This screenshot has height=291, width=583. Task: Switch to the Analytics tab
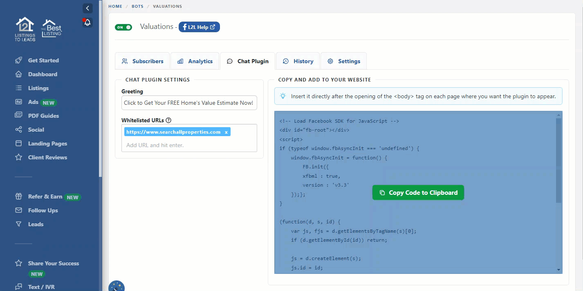click(x=195, y=61)
